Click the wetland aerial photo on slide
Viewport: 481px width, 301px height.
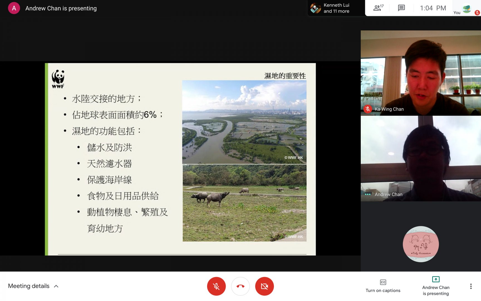pyautogui.click(x=244, y=122)
